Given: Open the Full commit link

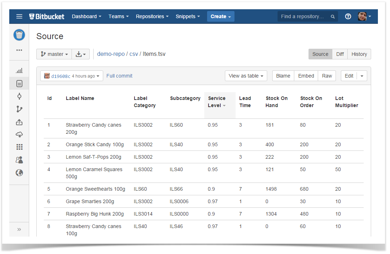Looking at the screenshot, I should 119,76.
